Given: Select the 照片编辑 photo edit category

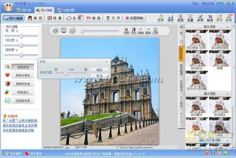Looking at the screenshot, I should [13, 18].
